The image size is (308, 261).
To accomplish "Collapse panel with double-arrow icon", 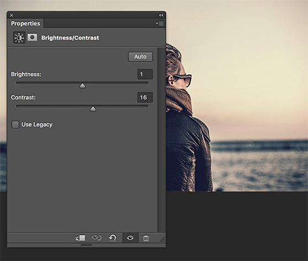I will [x=161, y=15].
